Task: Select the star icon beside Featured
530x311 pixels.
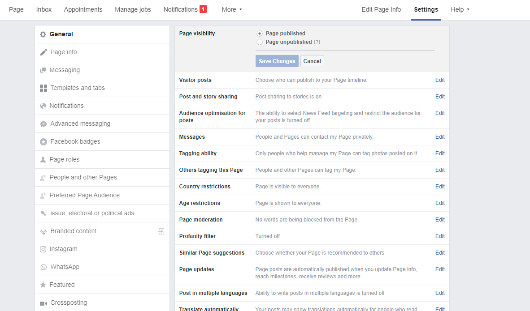Action: [43, 285]
